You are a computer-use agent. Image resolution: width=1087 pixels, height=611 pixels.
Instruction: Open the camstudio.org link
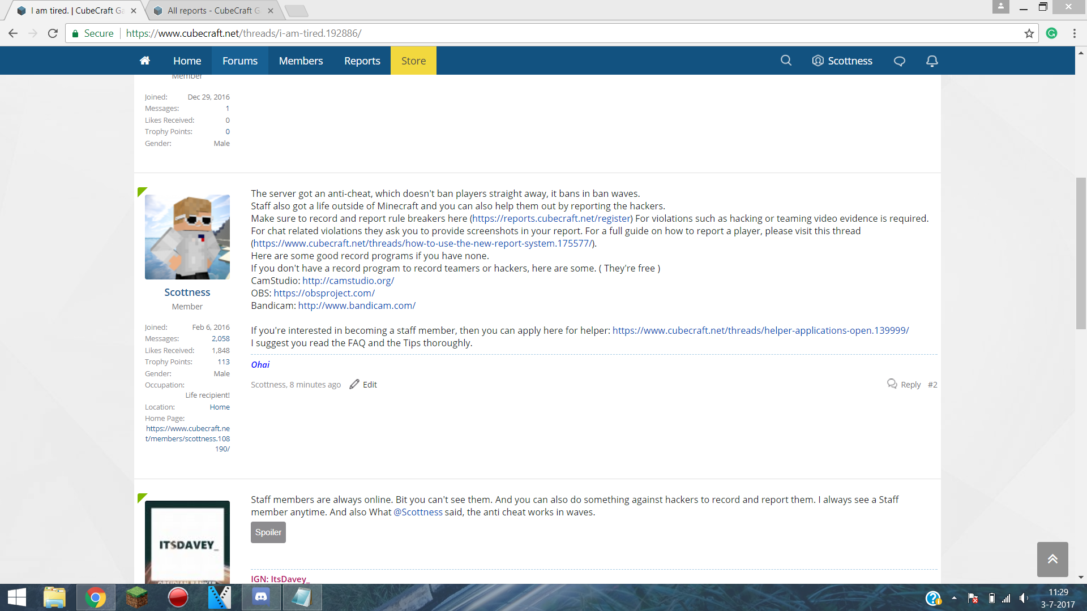pos(348,281)
